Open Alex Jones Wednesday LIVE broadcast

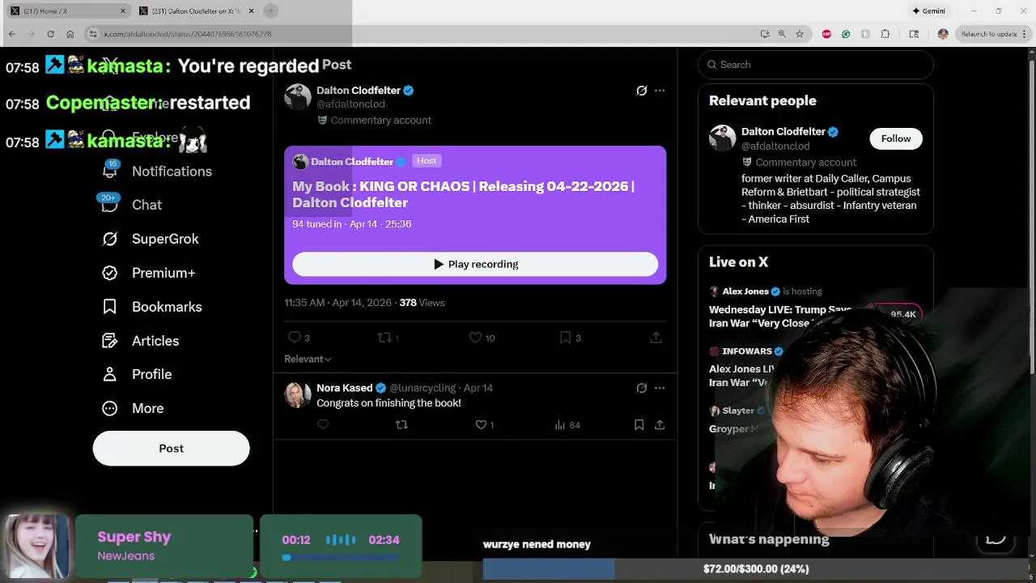pyautogui.click(x=780, y=316)
